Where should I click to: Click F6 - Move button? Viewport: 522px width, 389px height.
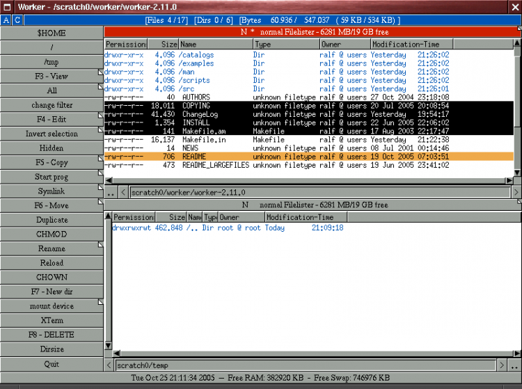click(52, 206)
